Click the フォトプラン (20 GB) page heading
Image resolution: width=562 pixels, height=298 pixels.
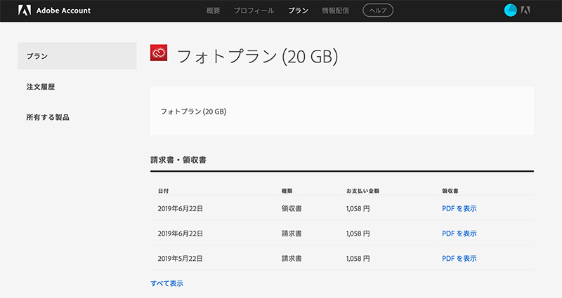[x=257, y=57]
